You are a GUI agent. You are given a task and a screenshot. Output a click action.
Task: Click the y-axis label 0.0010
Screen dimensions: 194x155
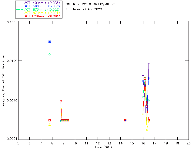pyautogui.click(x=12, y=100)
